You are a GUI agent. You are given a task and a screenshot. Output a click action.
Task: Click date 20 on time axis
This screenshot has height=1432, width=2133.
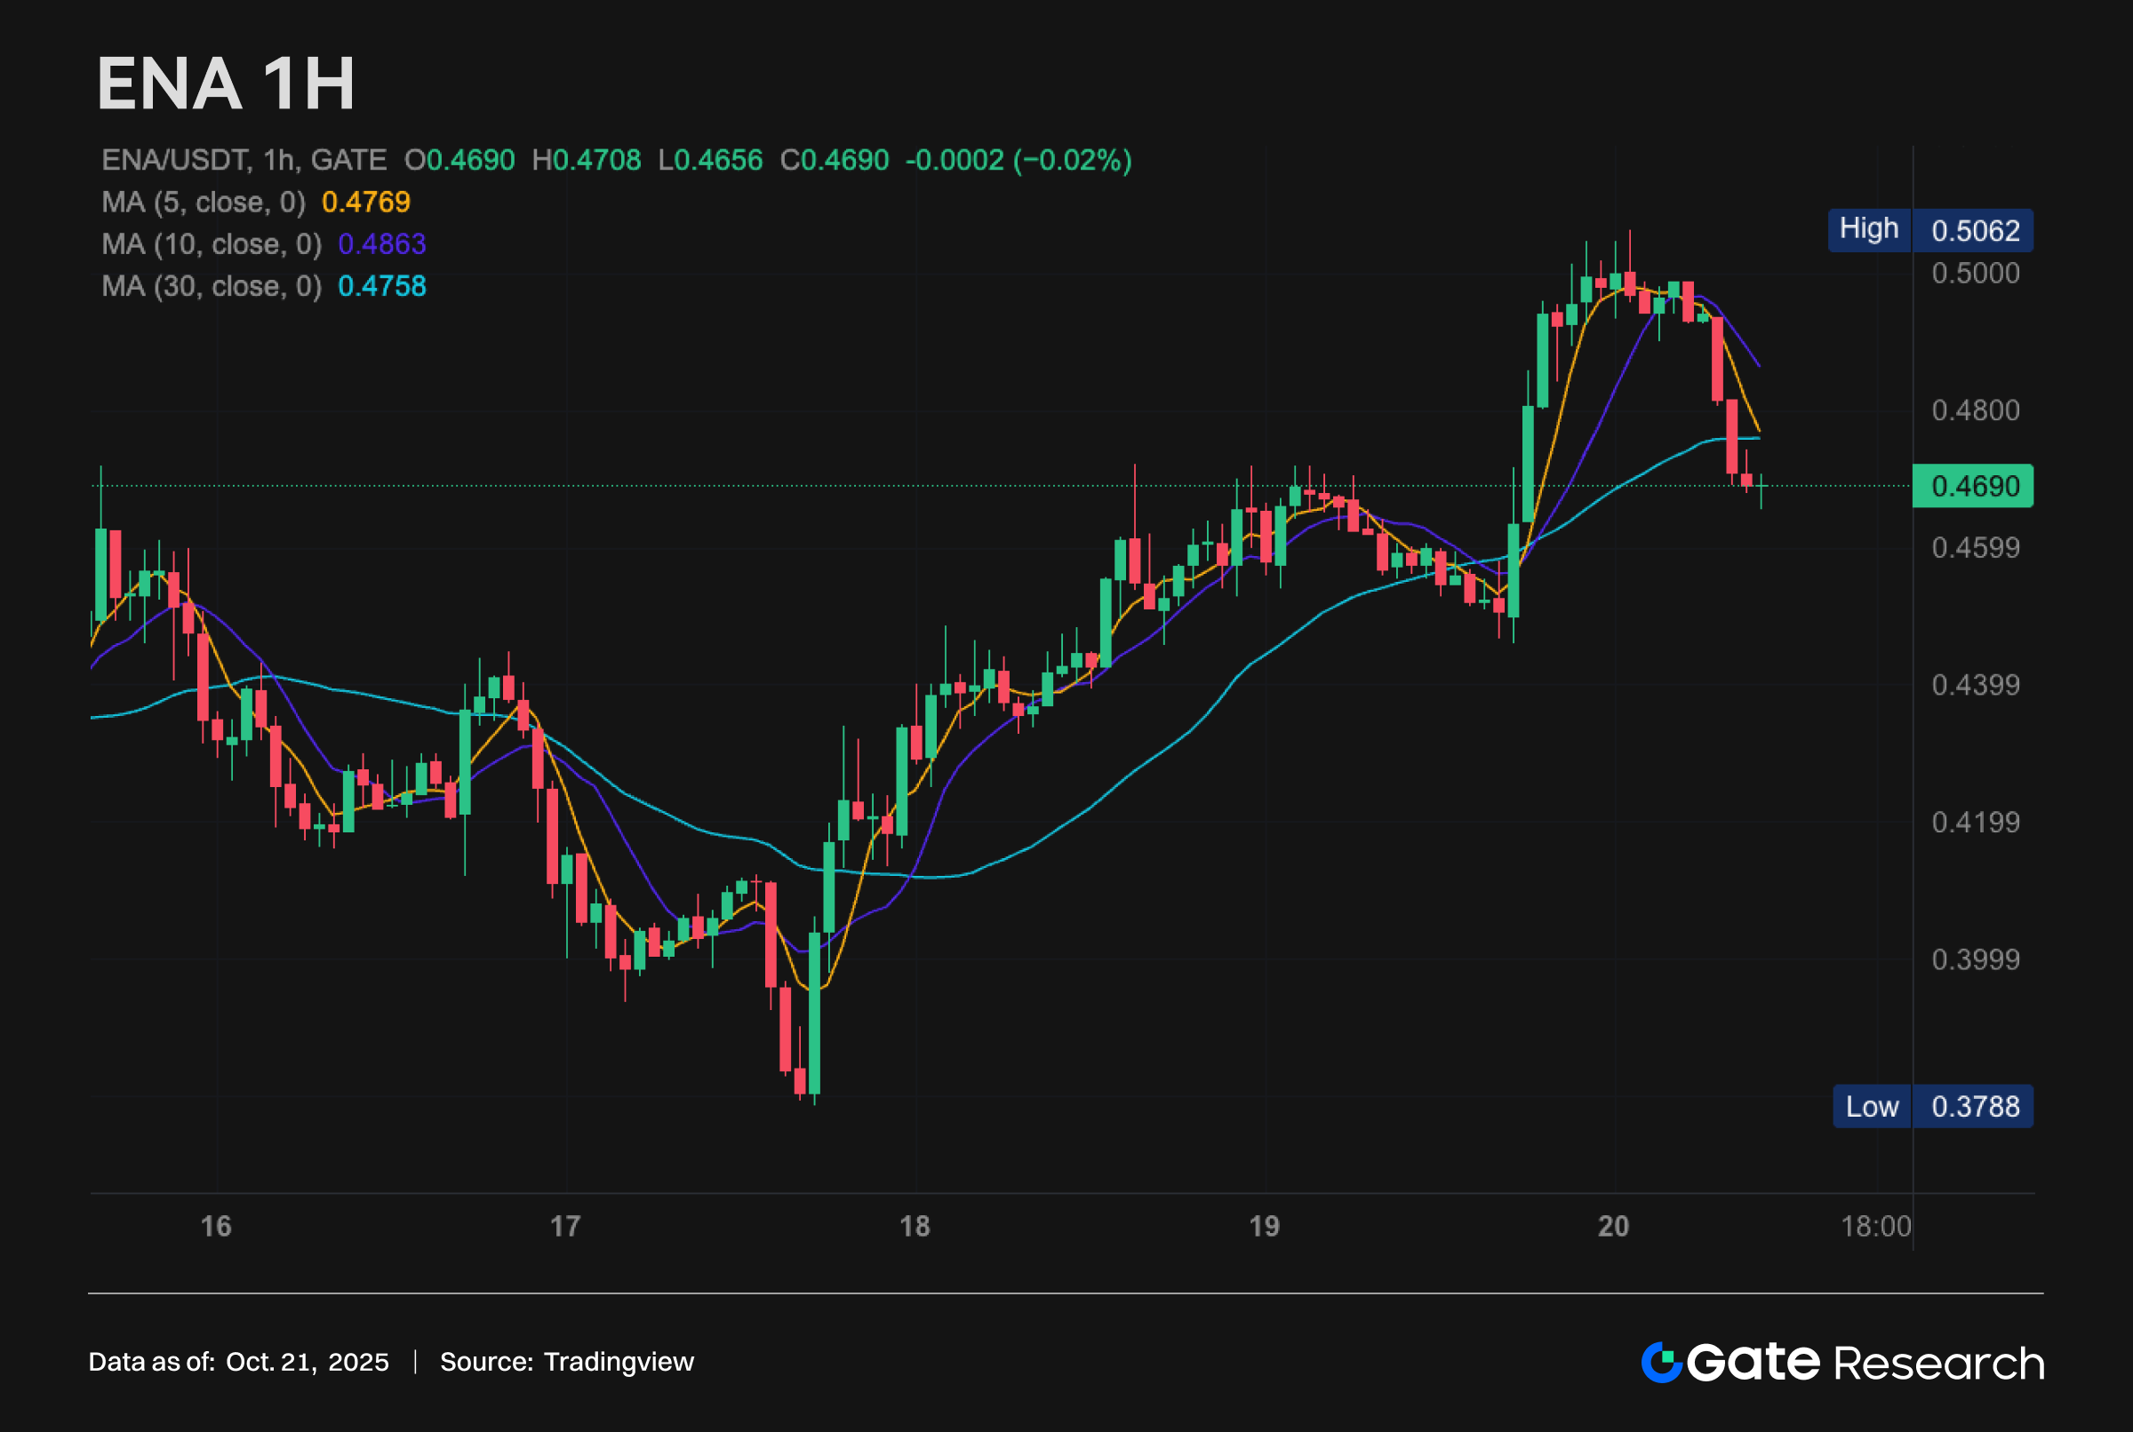coord(1613,1226)
